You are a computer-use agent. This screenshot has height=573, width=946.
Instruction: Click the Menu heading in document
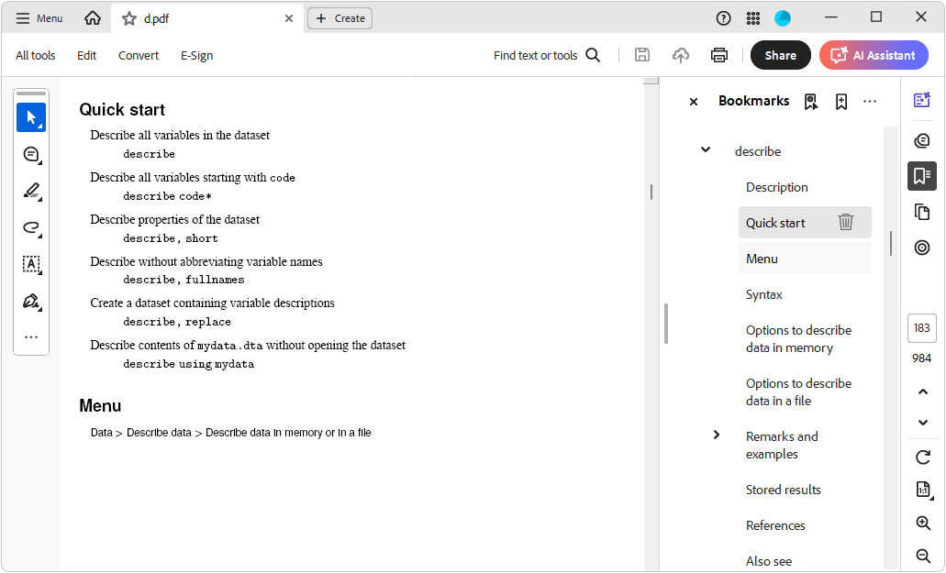[100, 406]
